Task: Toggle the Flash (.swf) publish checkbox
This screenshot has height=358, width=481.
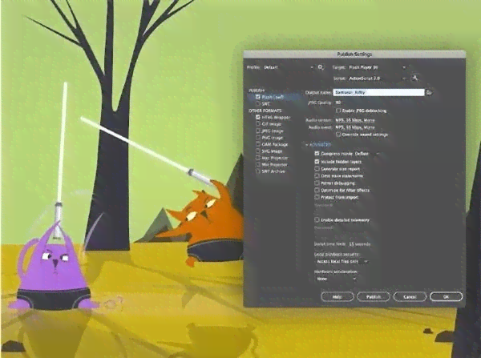Action: coord(257,97)
